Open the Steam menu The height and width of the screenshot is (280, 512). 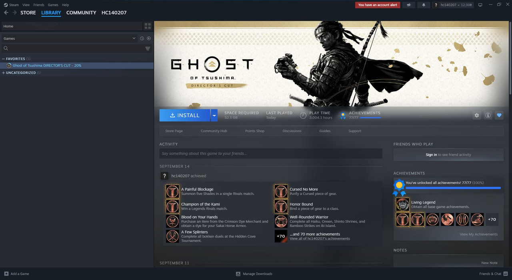coord(14,5)
